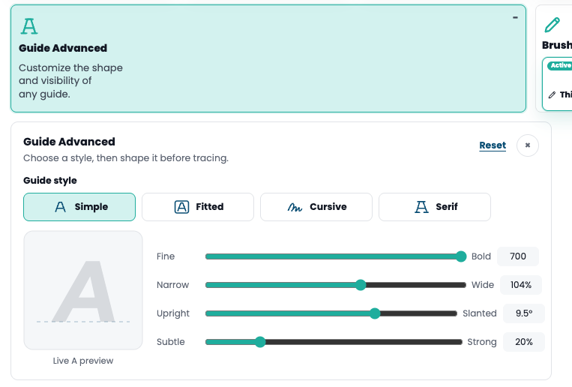This screenshot has height=387, width=572.
Task: Select the Simple guide style
Action: [79, 207]
